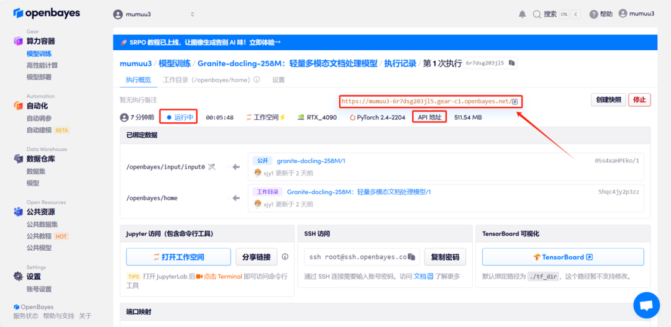Open 账号设置 in the sidebar

tap(39, 289)
